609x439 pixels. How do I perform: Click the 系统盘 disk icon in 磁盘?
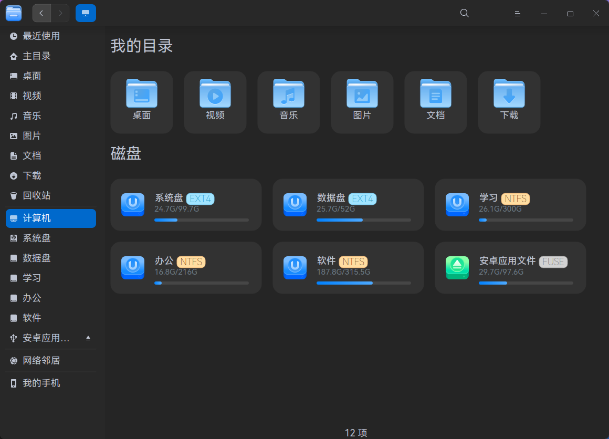click(133, 205)
